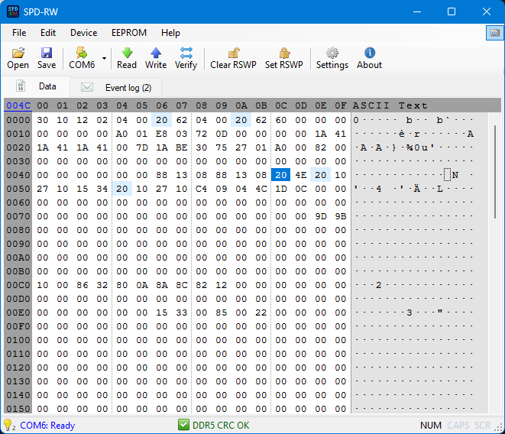The width and height of the screenshot is (505, 434).
Task: Open the File menu
Action: tap(19, 33)
